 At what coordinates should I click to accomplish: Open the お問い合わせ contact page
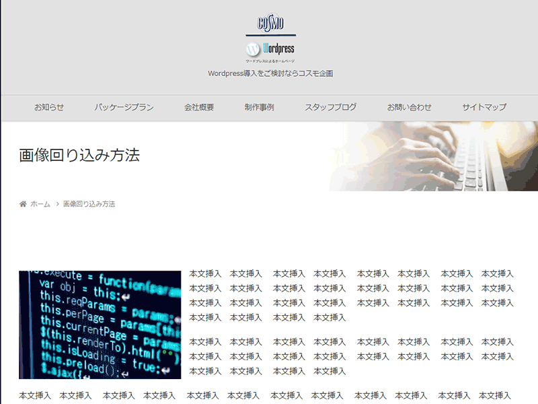pyautogui.click(x=409, y=107)
